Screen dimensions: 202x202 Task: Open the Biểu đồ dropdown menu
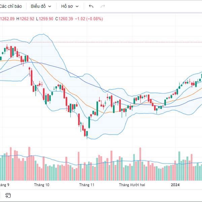point(41,6)
